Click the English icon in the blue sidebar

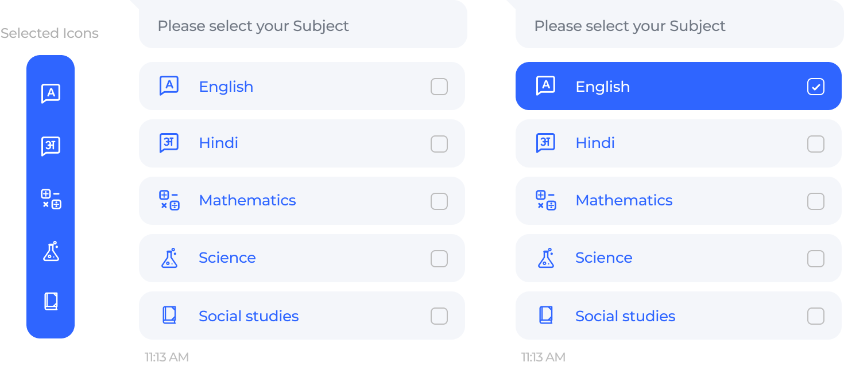click(51, 94)
